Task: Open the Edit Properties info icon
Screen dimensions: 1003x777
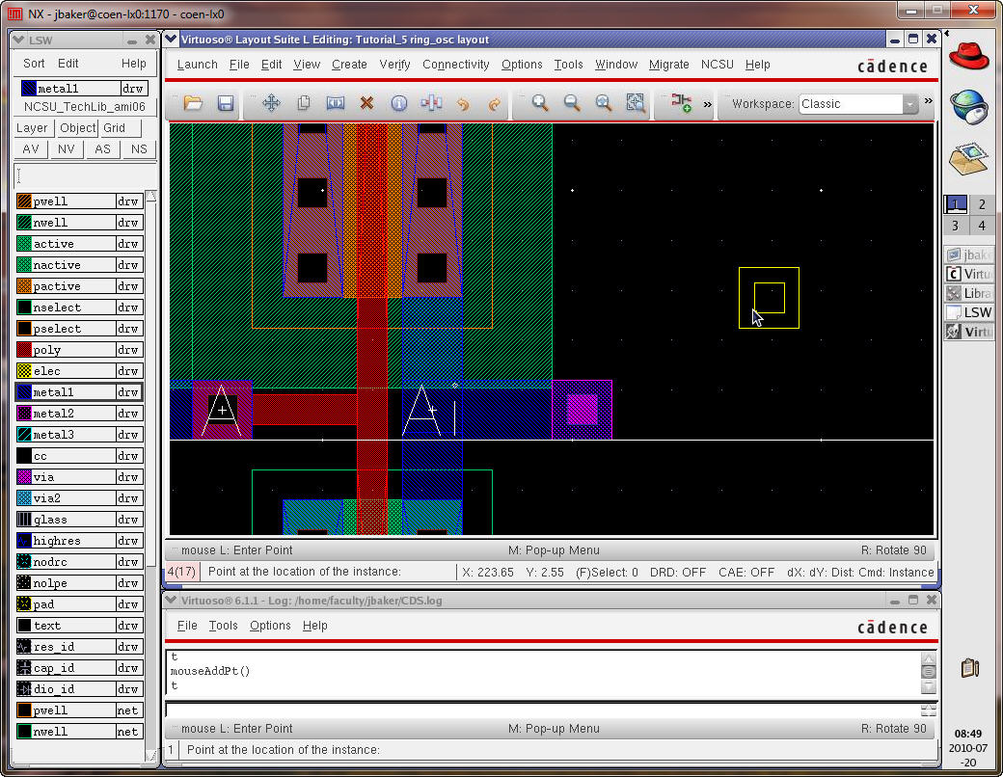Action: click(x=398, y=103)
